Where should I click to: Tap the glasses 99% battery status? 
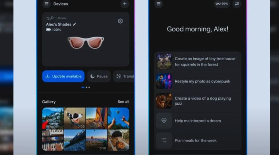point(221,4)
